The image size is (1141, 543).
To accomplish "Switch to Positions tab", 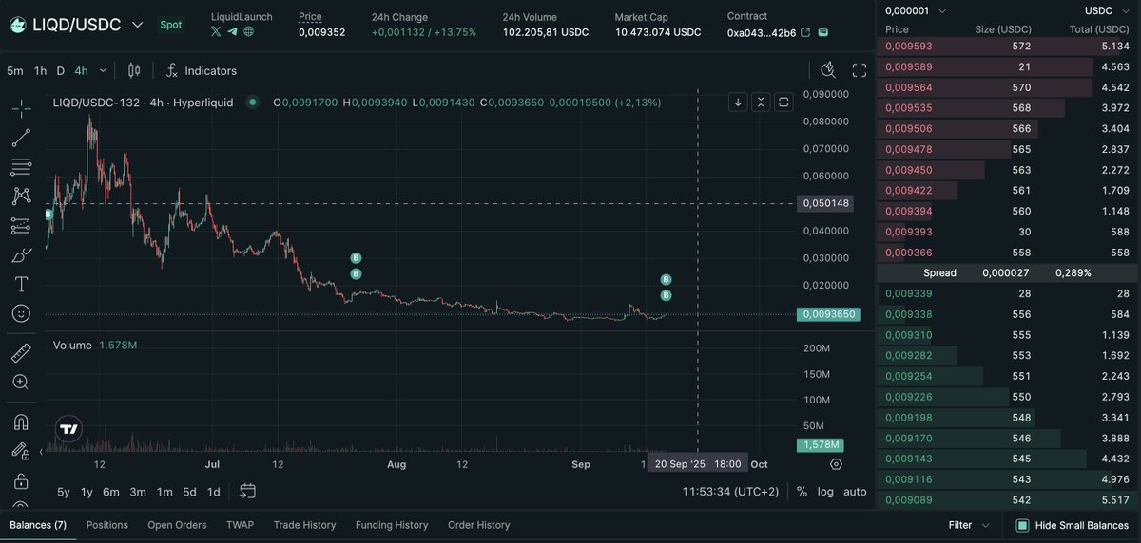I will [107, 525].
